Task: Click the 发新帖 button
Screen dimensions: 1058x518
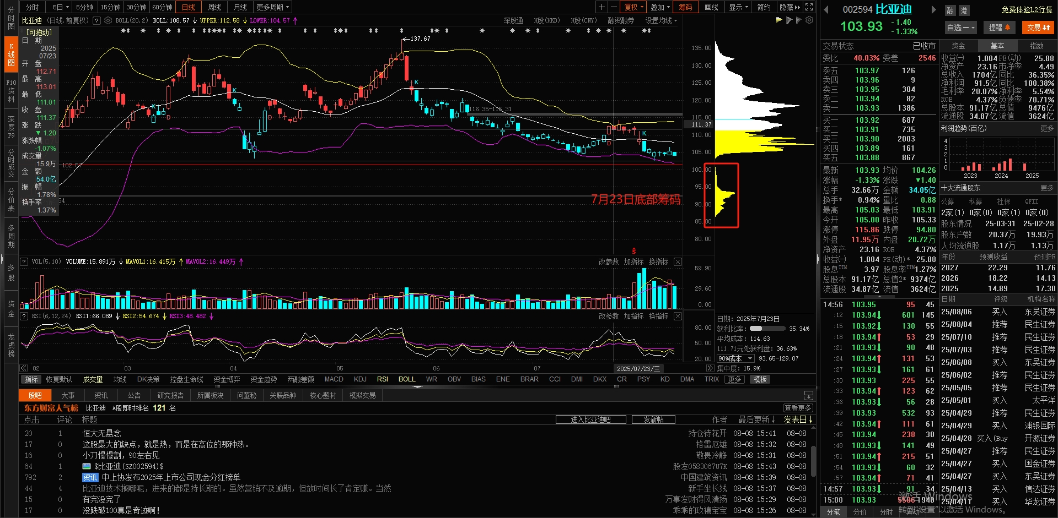Action: (x=653, y=419)
